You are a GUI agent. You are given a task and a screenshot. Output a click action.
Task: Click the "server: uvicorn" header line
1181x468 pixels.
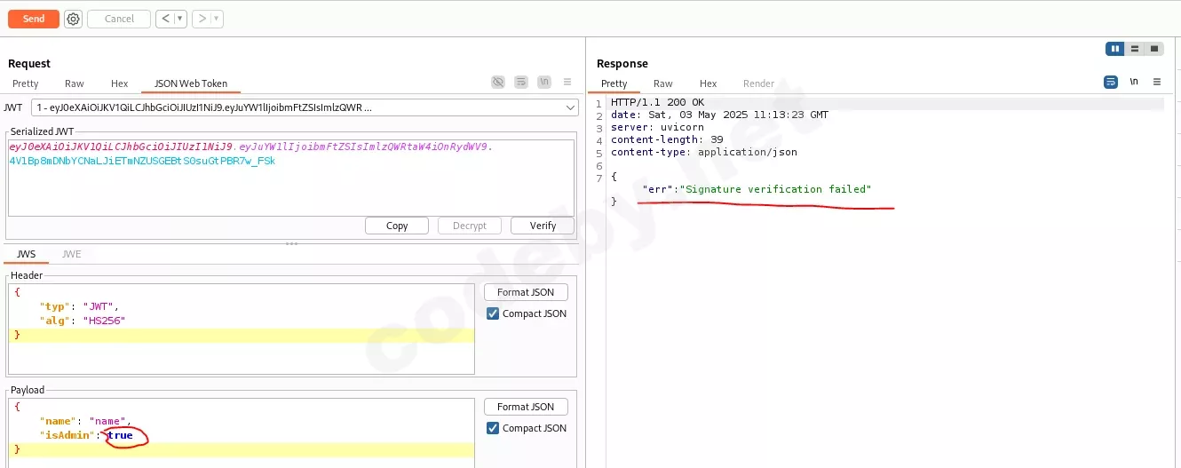coord(655,128)
